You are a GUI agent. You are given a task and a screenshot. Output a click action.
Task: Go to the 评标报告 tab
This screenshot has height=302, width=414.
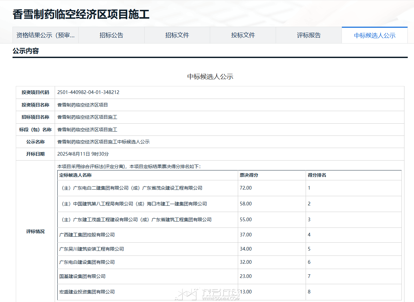point(309,35)
